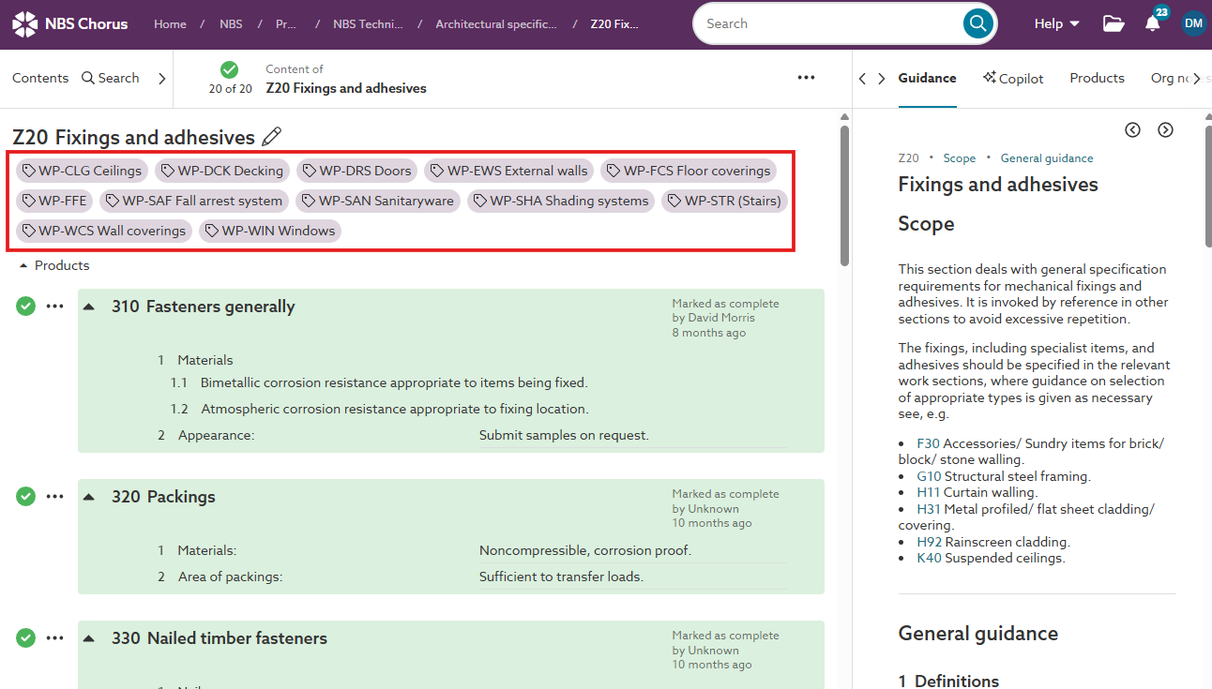The image size is (1212, 689).
Task: Toggle the green check beside 320 Packings
Action: point(25,496)
